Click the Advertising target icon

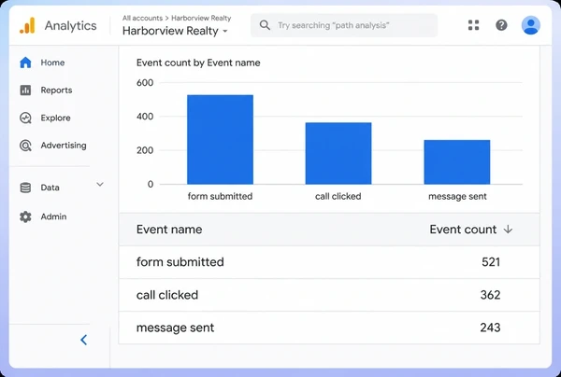(25, 146)
